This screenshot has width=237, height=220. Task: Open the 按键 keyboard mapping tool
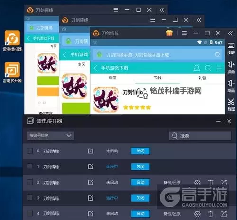click(x=231, y=48)
